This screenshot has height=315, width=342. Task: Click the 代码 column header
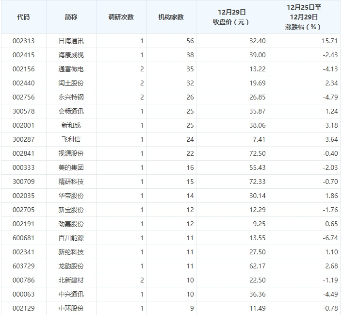tap(23, 17)
